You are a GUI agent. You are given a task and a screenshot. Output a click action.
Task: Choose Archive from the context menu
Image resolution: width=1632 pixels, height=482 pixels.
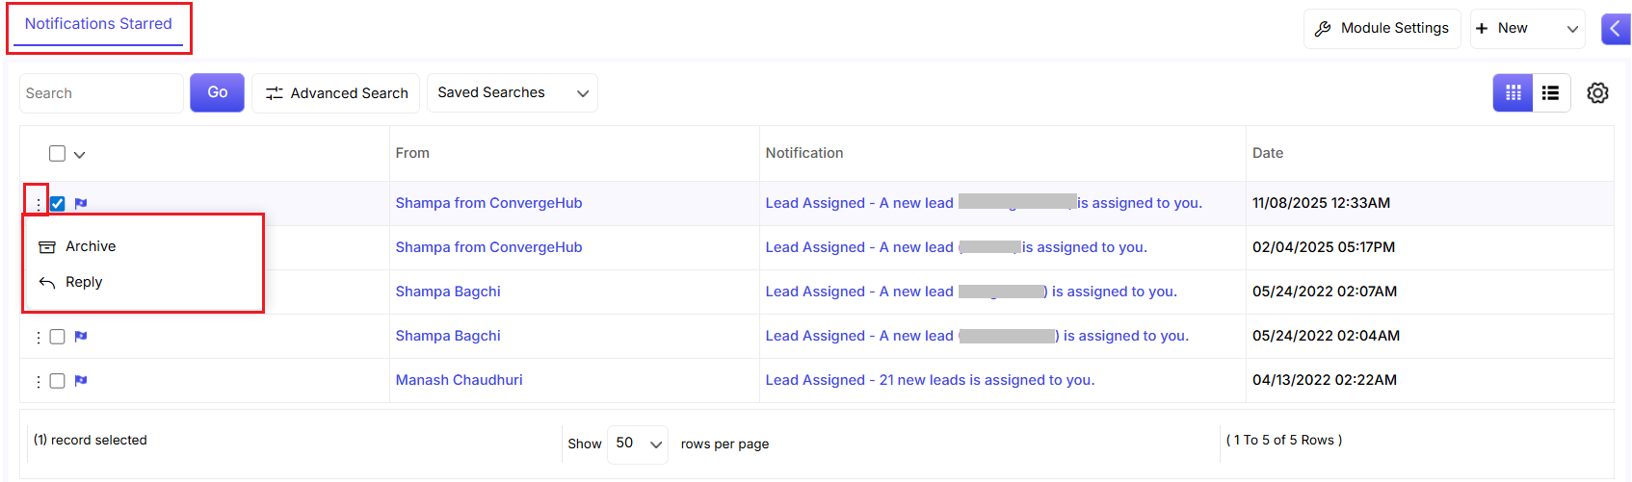[x=91, y=247]
